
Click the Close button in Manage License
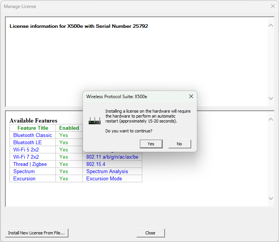(x=151, y=233)
